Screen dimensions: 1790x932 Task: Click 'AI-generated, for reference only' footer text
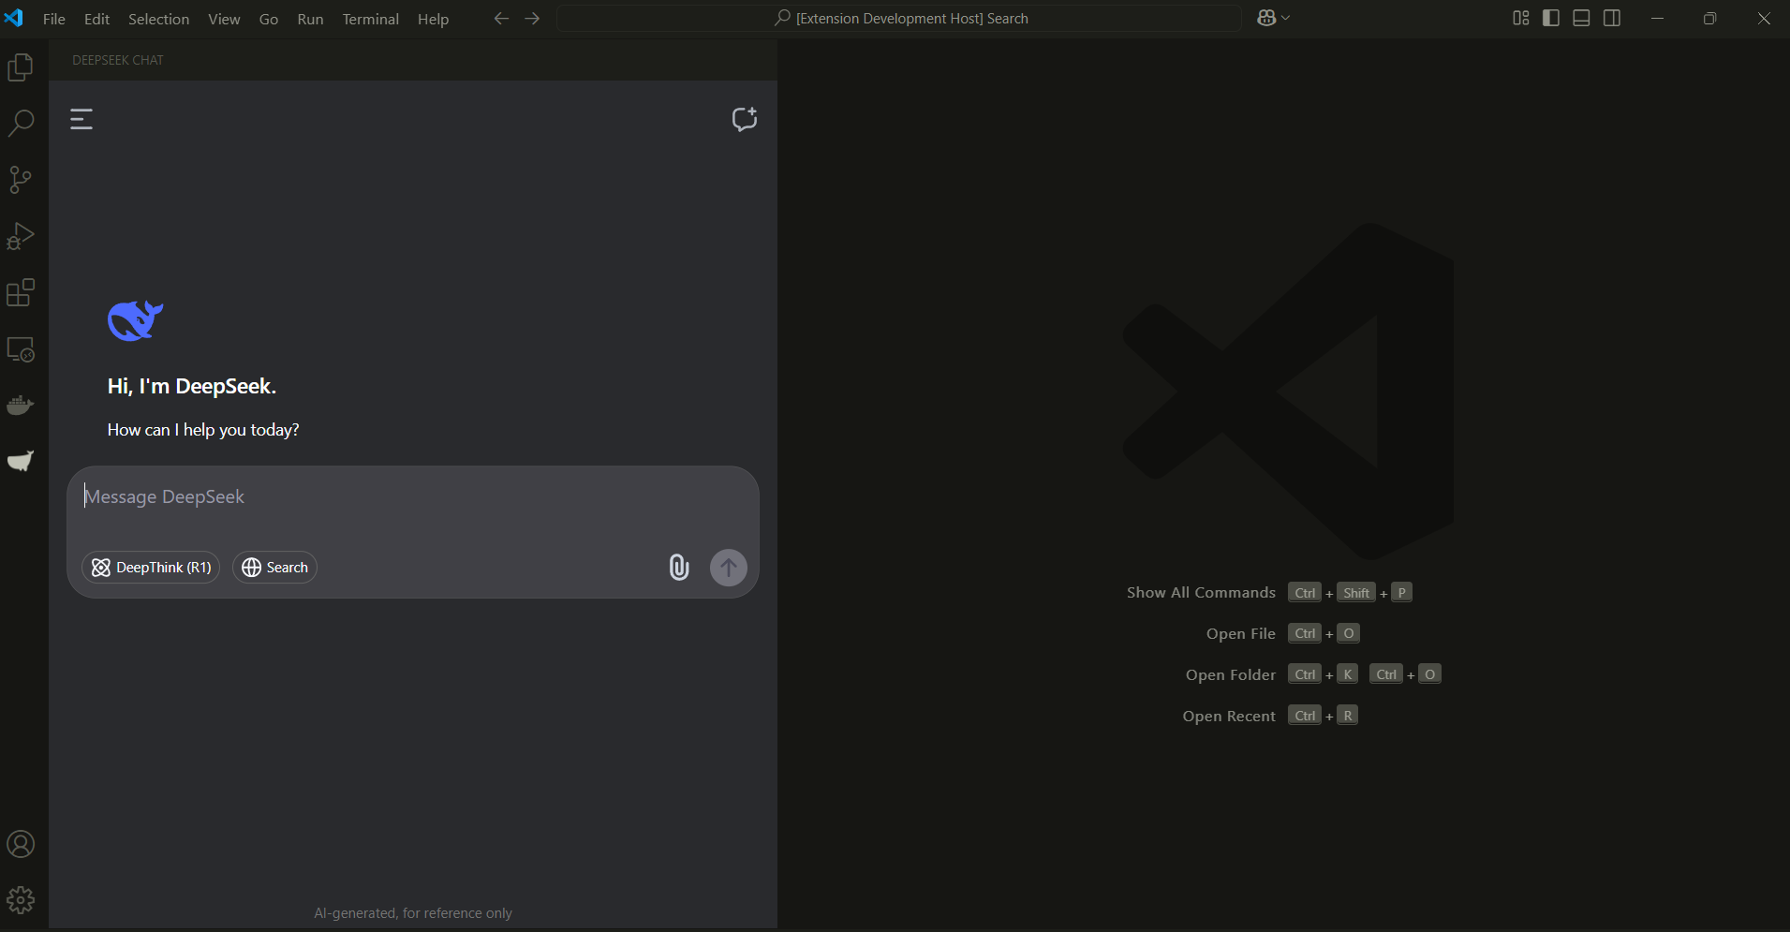point(413,913)
